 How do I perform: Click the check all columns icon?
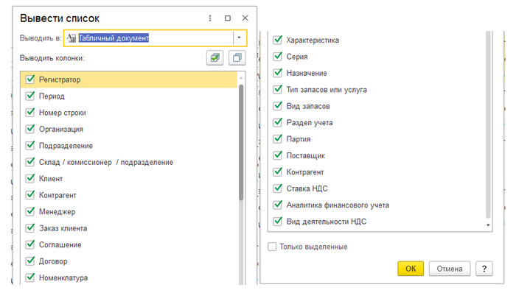click(215, 58)
